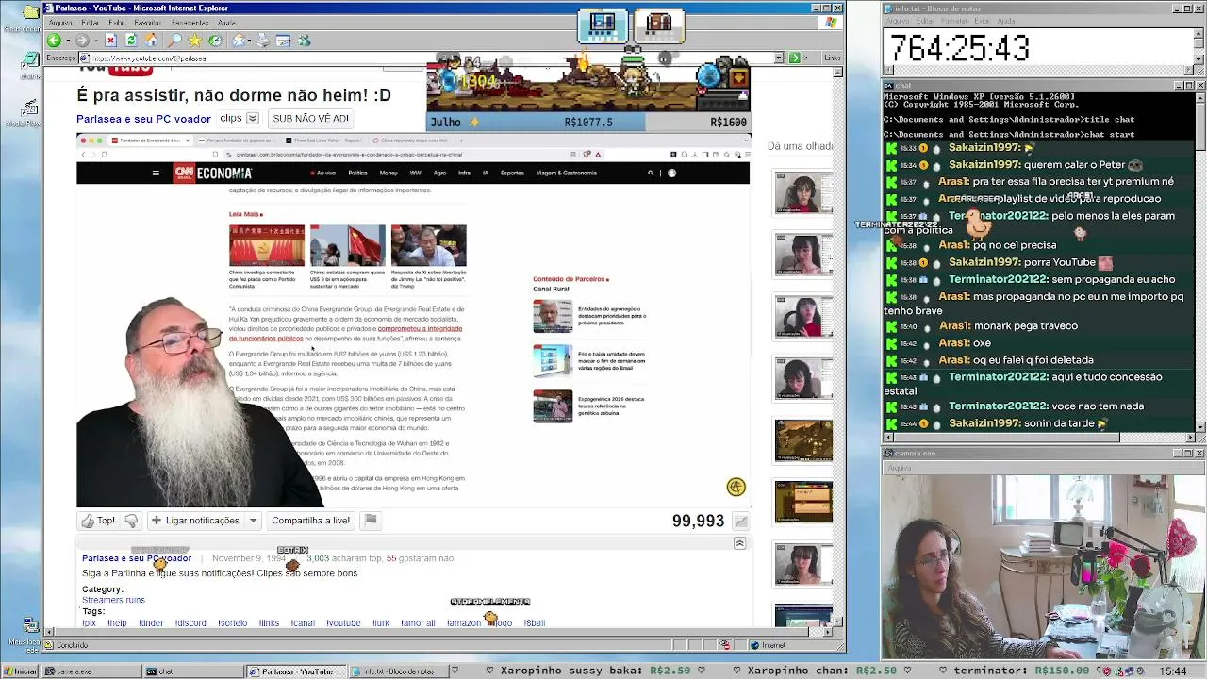Expand the Ligar notificações dropdown arrow
1207x679 pixels.
[253, 521]
